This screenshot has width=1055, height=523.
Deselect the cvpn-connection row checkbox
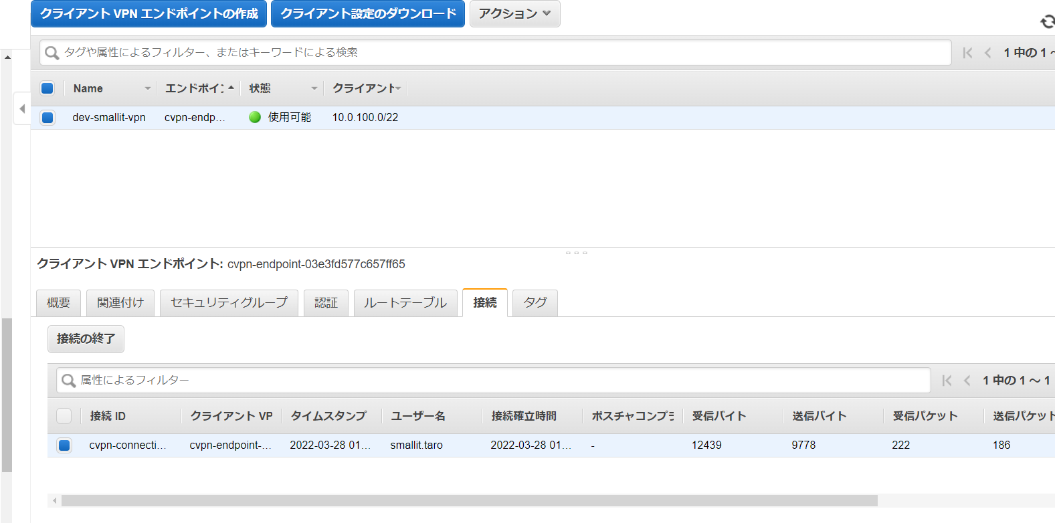64,445
